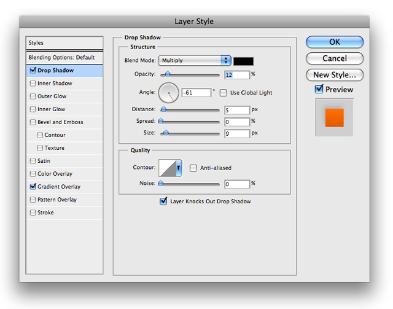Tick the Texture sub-option checkbox
Screen dimensions: 393x309
coord(40,148)
